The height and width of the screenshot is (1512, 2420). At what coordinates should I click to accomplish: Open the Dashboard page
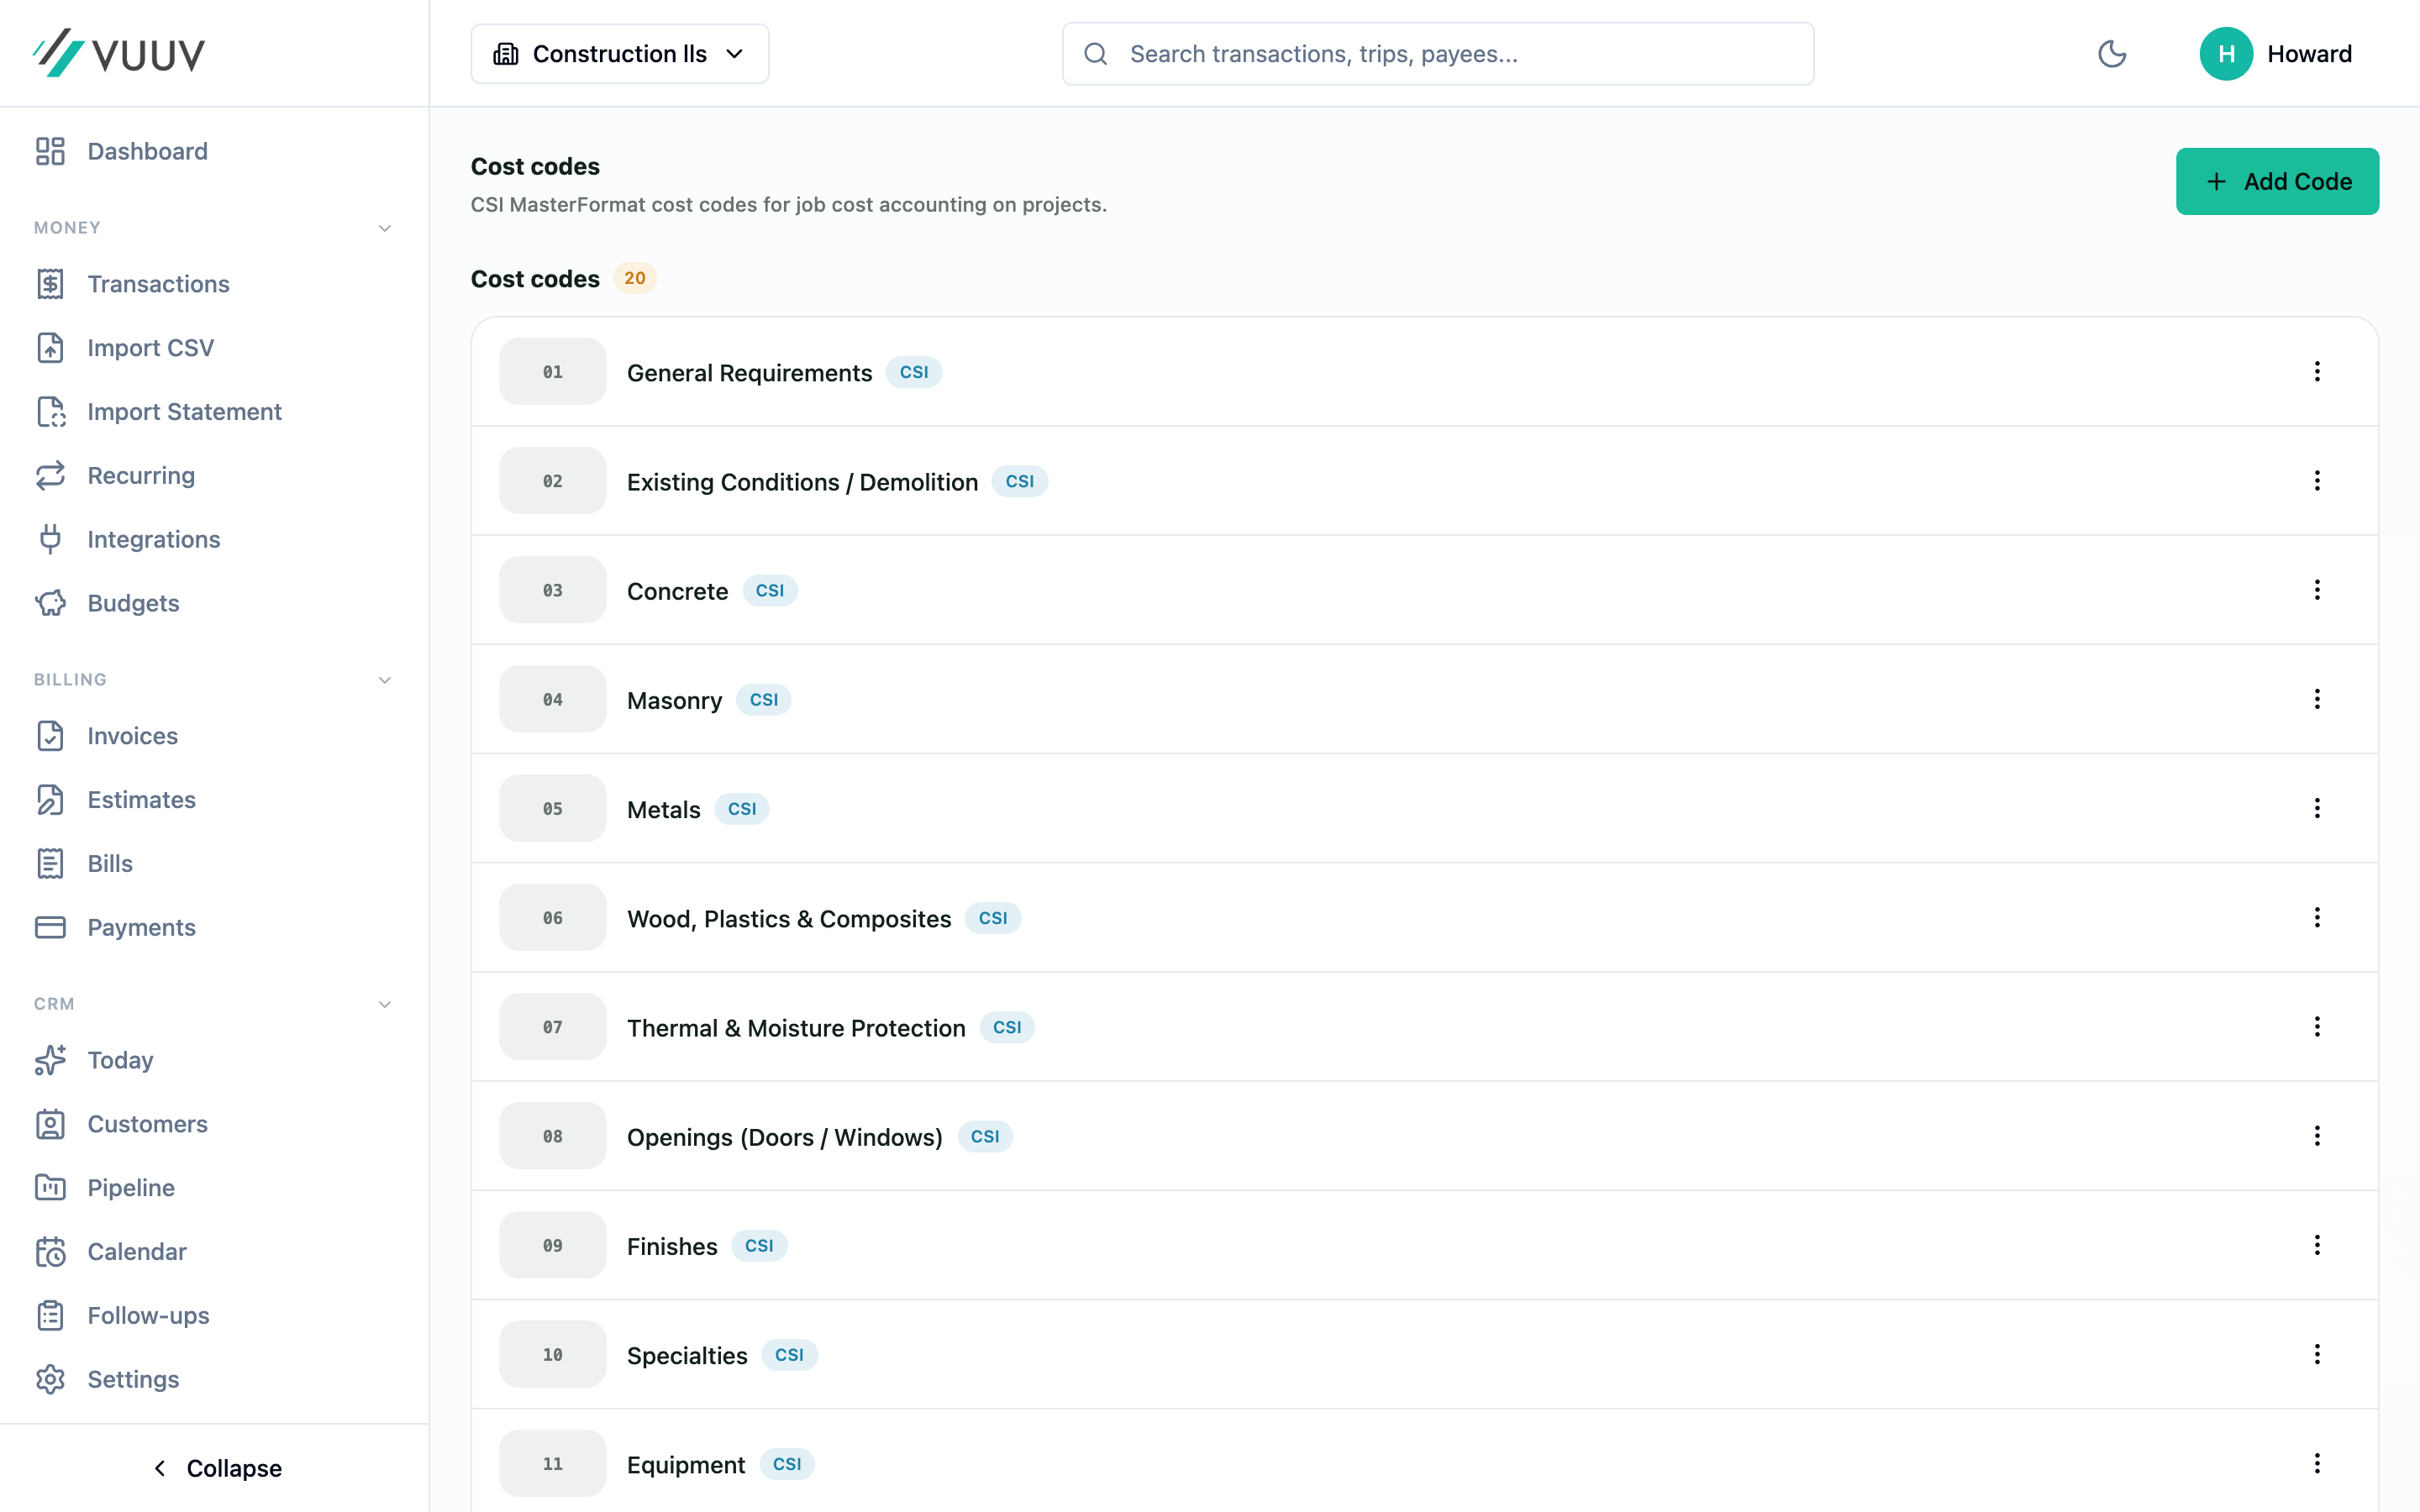[121, 151]
